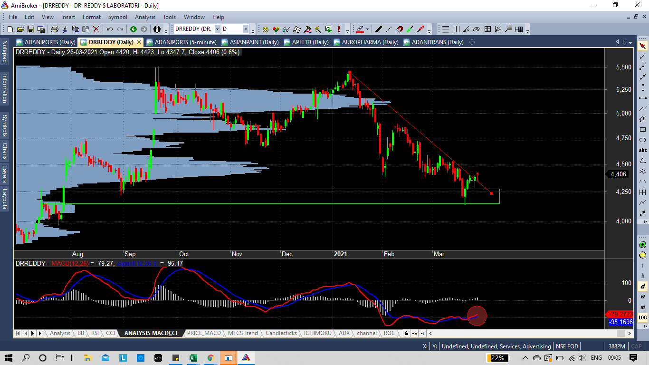The width and height of the screenshot is (649, 365).
Task: Open Excel from the Windows taskbar
Action: [x=193, y=358]
